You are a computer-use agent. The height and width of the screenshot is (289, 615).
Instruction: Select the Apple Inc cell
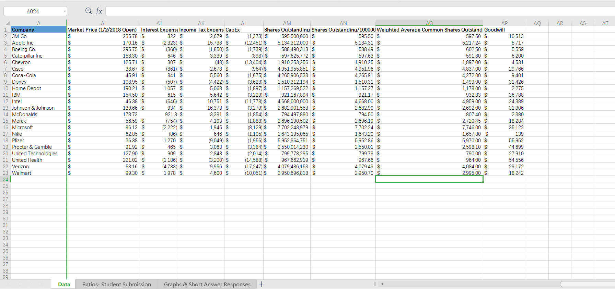click(x=38, y=43)
